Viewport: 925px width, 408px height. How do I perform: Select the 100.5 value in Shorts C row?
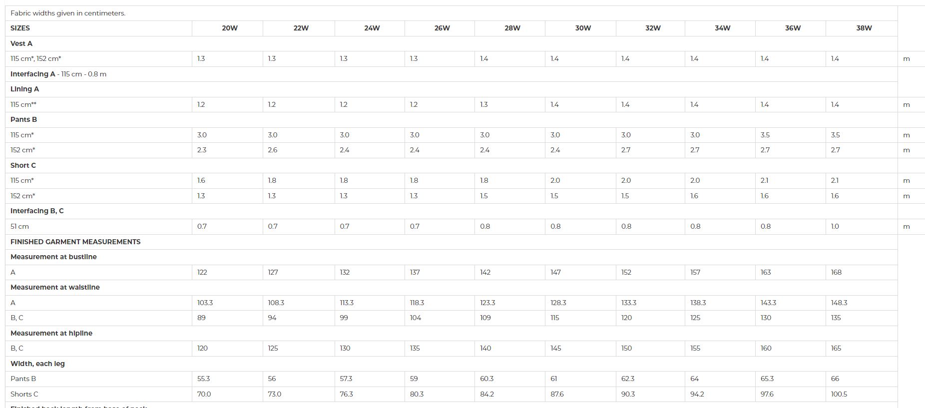(839, 394)
